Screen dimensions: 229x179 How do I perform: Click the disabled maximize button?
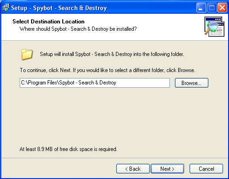(212, 7)
